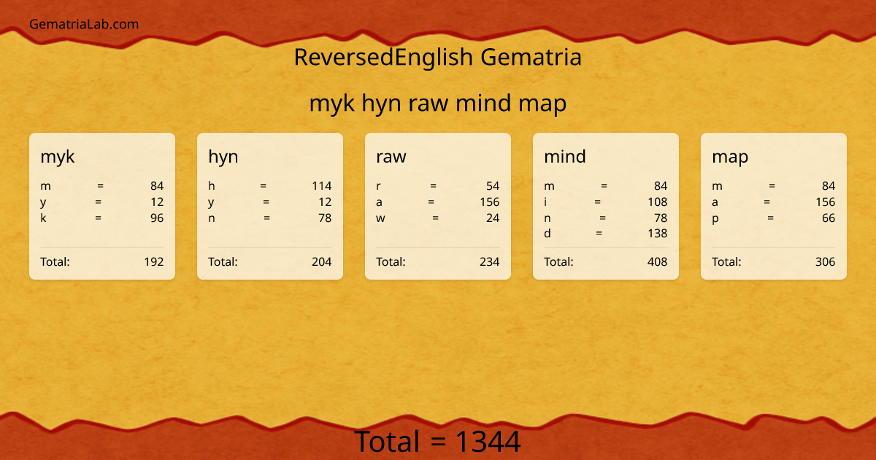
Task: Select value 12 for y in hyn card
Action: pos(325,202)
